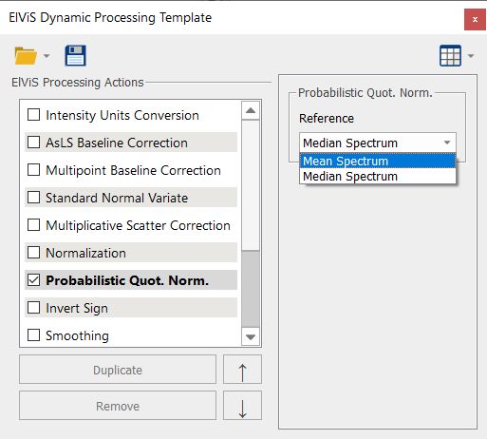Save template with the floppy disk icon
Screen dimensions: 487x439
pyautogui.click(x=75, y=55)
